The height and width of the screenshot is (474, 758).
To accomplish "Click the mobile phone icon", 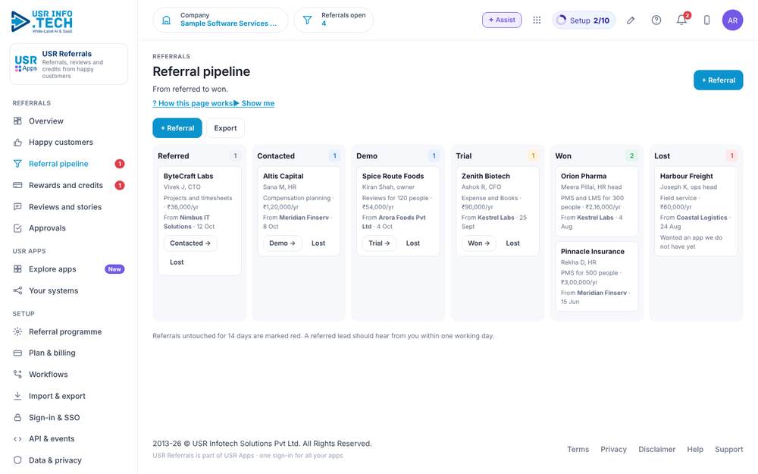I will [x=706, y=20].
